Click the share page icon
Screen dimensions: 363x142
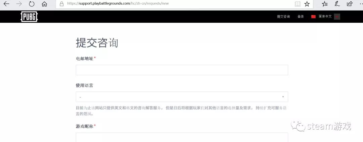tap(350, 4)
